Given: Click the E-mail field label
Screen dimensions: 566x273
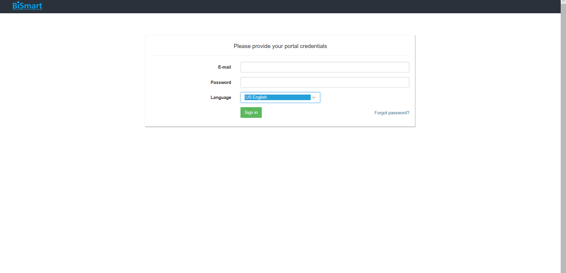Looking at the screenshot, I should [x=224, y=67].
